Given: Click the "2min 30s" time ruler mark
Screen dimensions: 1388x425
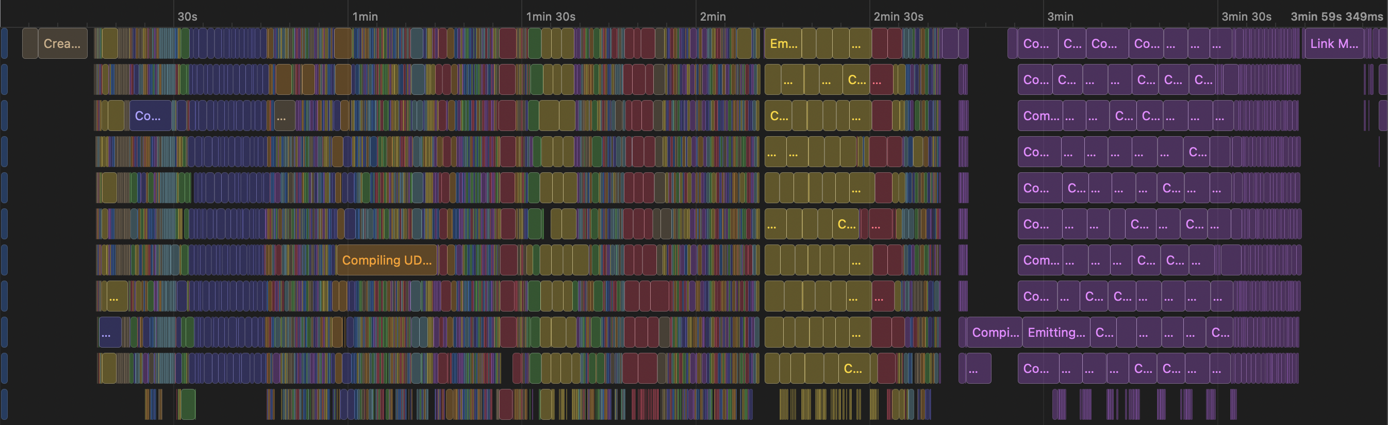Looking at the screenshot, I should [x=898, y=16].
